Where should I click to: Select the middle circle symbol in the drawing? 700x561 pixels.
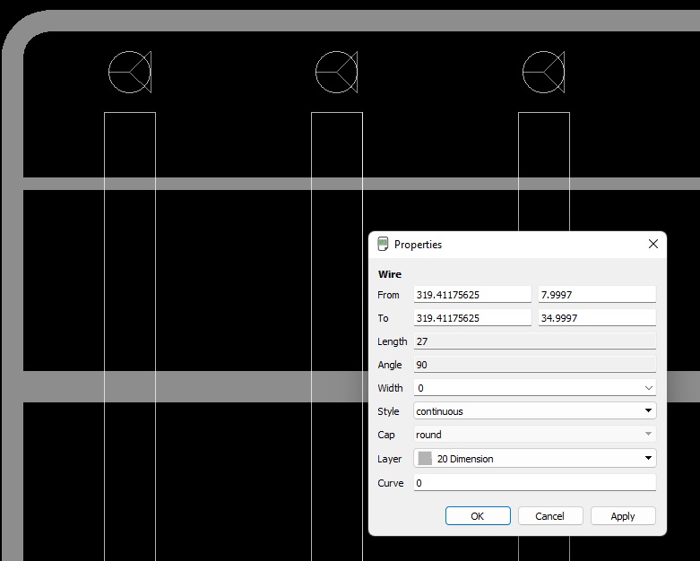coord(337,72)
